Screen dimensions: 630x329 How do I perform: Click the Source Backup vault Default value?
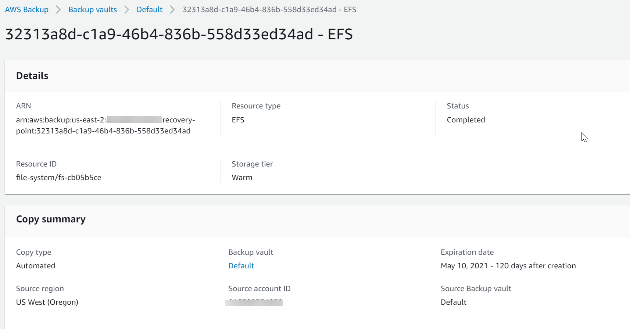tap(454, 302)
